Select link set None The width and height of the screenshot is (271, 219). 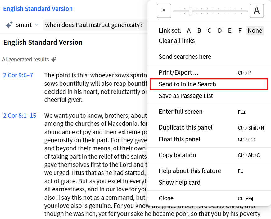click(x=255, y=31)
